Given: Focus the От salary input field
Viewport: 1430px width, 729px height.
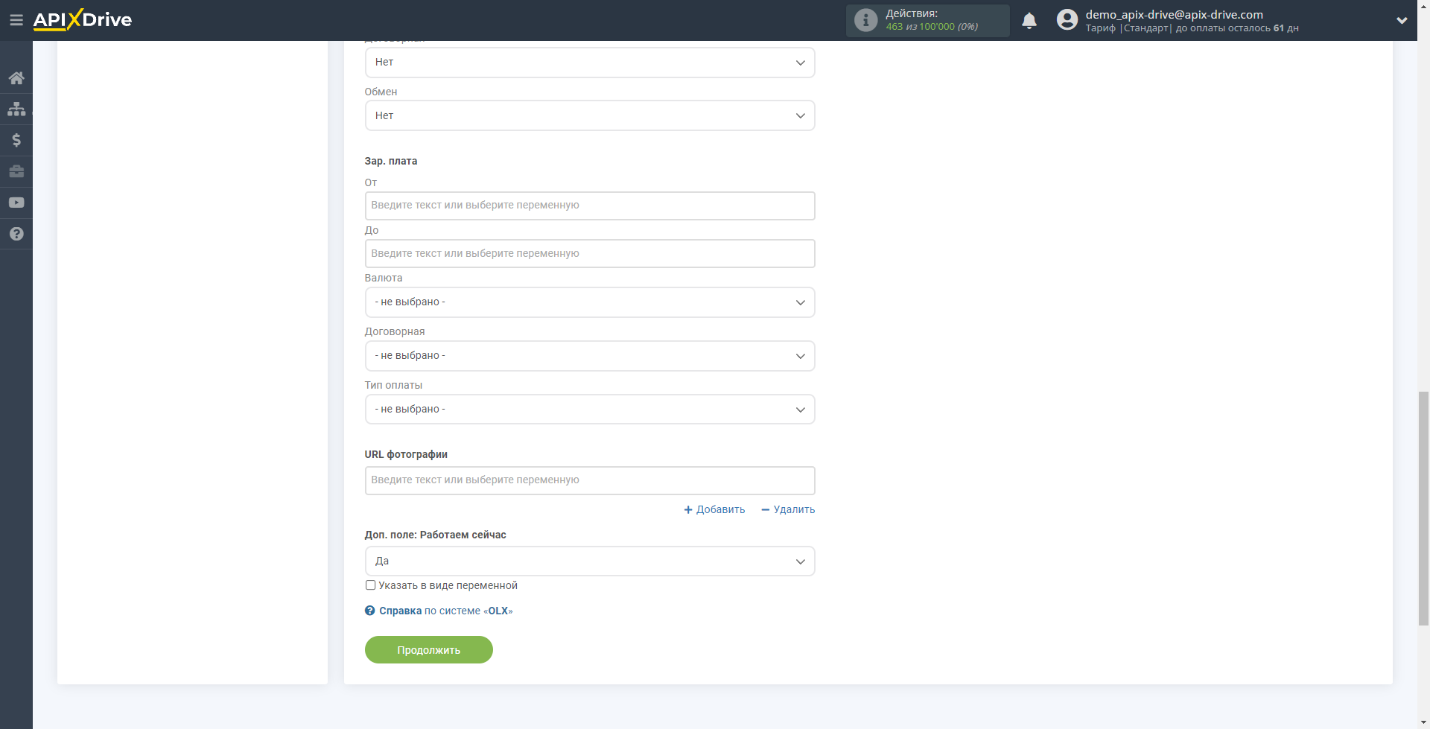Looking at the screenshot, I should (x=590, y=206).
